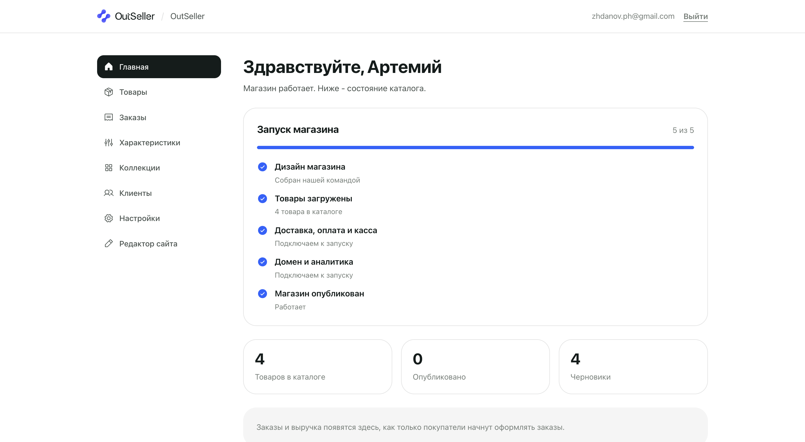Click the checkmark beside Доставка, оплата и касса

coord(263,230)
